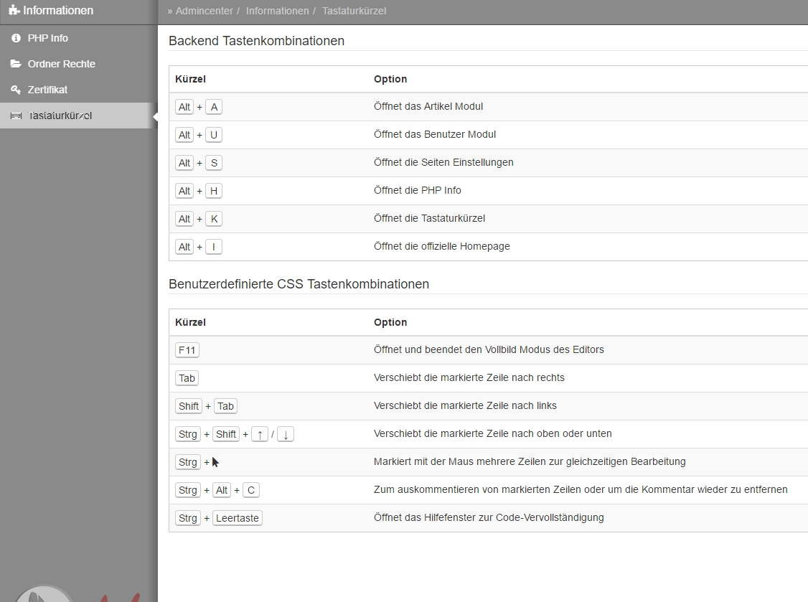Click the Strg key in the Maus row

tap(188, 462)
